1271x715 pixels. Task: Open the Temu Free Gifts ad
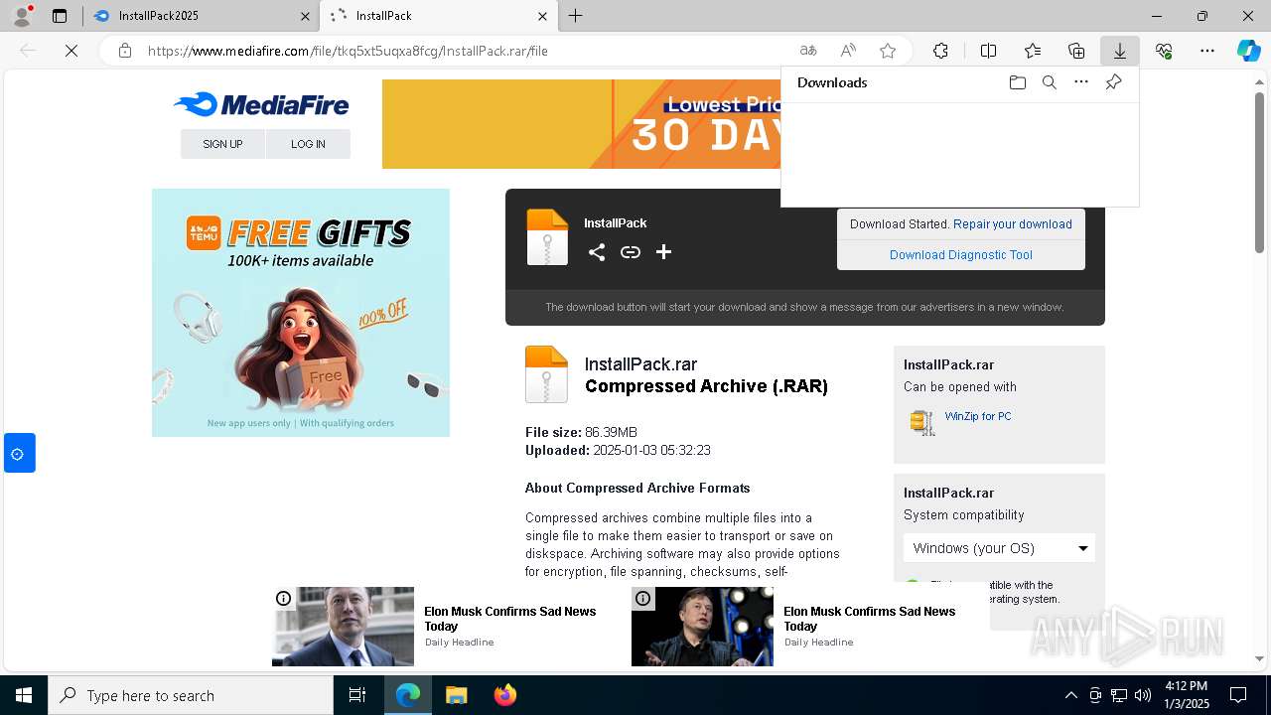(x=301, y=313)
